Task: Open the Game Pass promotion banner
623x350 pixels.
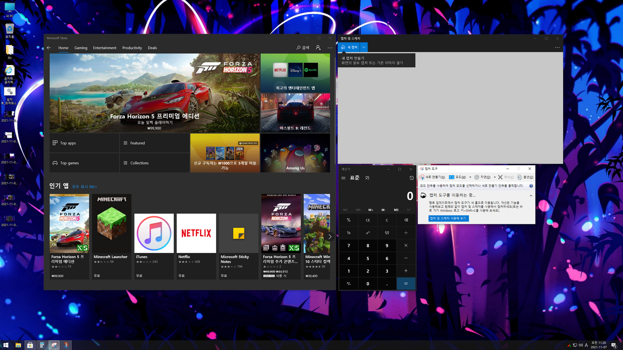Action: coord(225,153)
